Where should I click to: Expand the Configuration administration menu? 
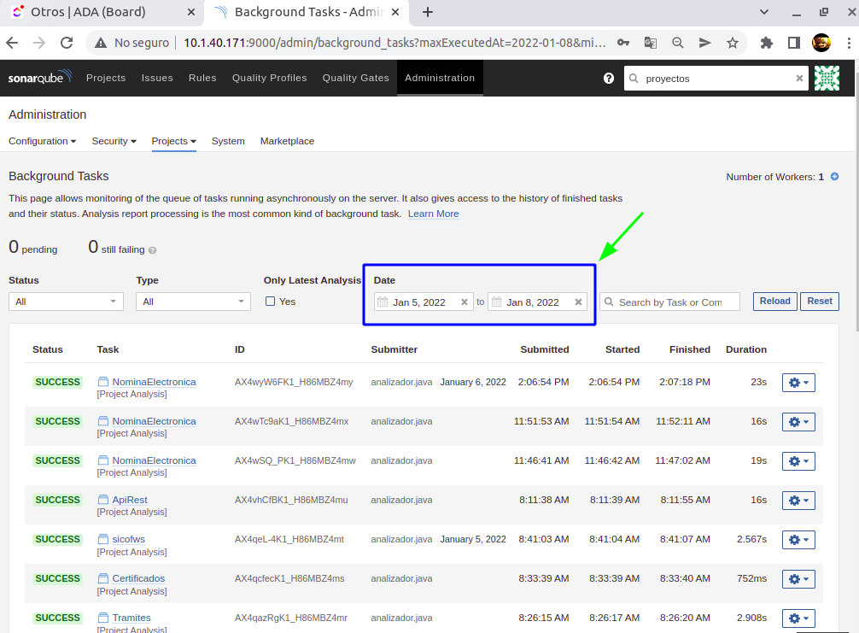click(x=42, y=141)
